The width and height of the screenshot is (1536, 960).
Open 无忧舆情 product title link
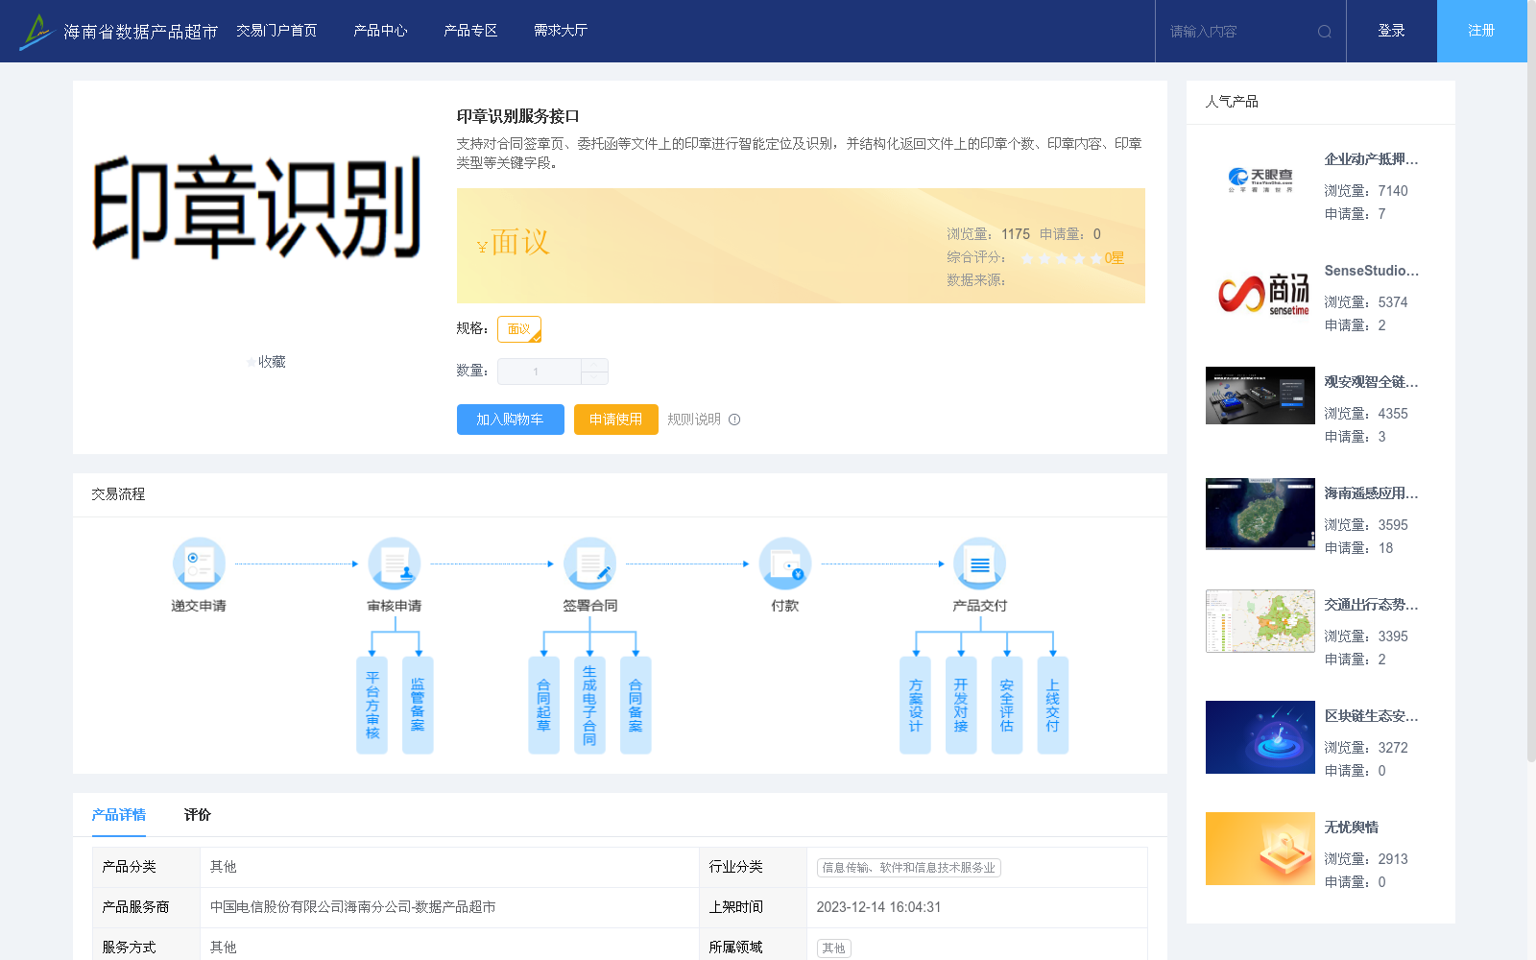[x=1352, y=828]
